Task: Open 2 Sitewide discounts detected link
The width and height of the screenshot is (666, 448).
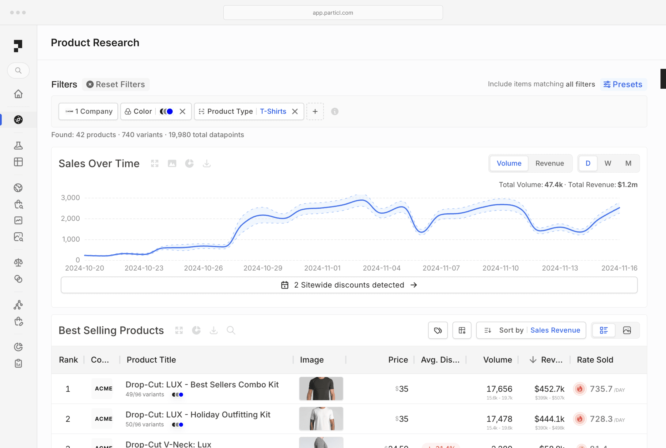Action: coord(349,285)
